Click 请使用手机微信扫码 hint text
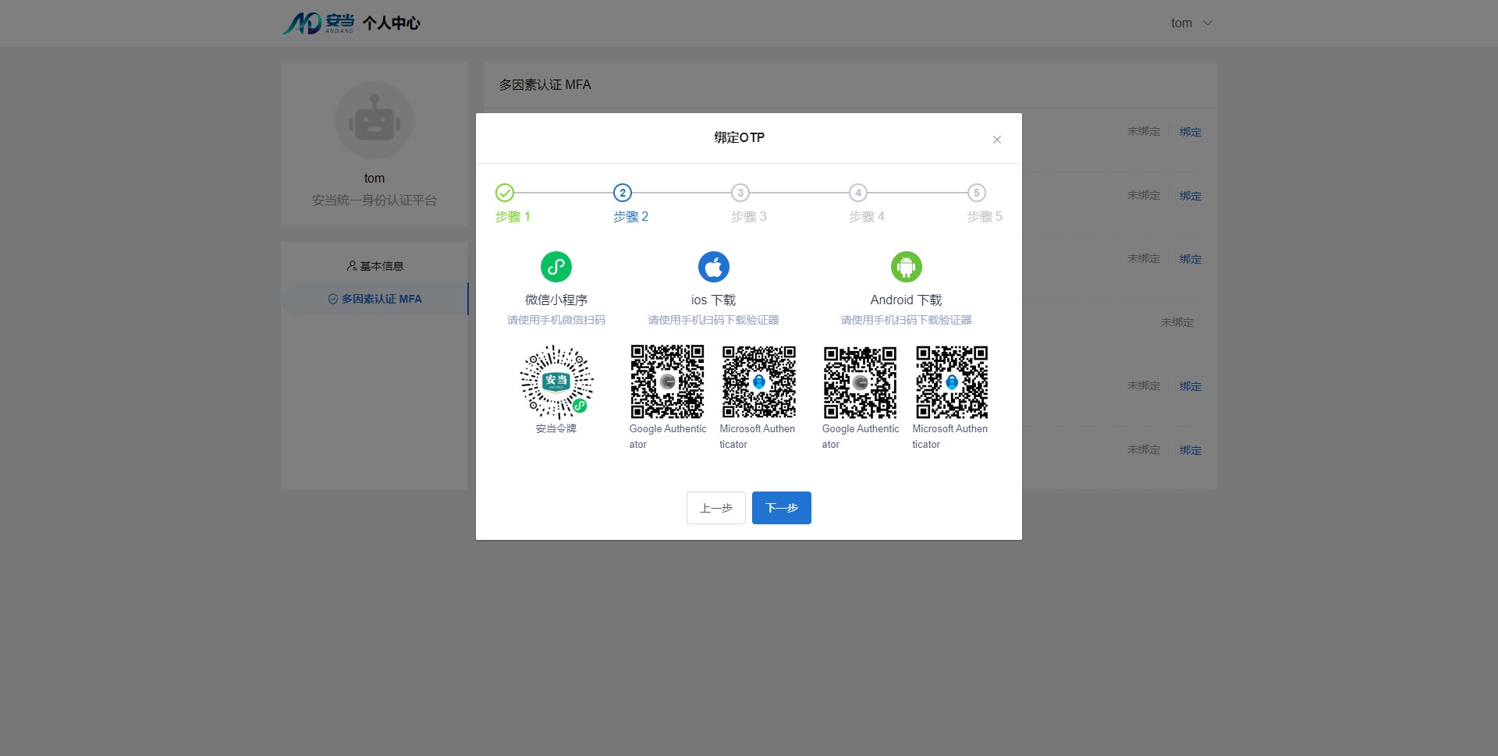Image resolution: width=1498 pixels, height=756 pixels. click(x=556, y=320)
